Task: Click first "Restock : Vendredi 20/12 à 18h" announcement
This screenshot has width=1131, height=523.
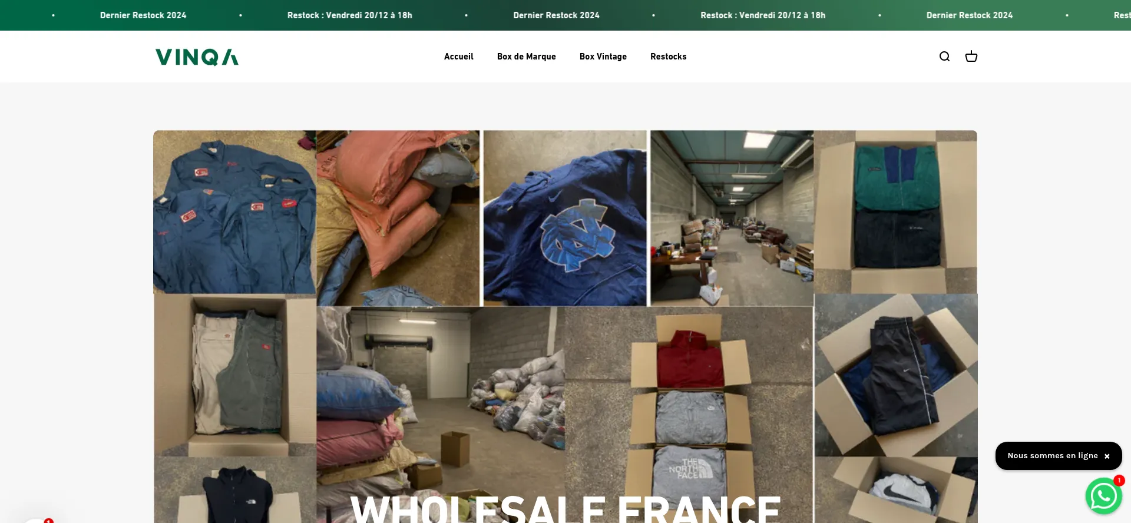Action: coord(350,15)
